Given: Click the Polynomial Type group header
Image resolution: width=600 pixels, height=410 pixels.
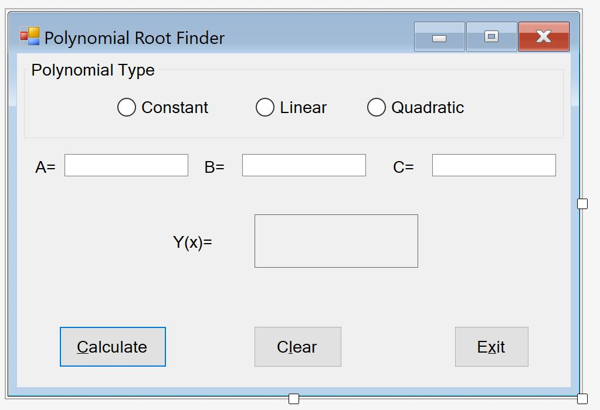Looking at the screenshot, I should point(92,70).
